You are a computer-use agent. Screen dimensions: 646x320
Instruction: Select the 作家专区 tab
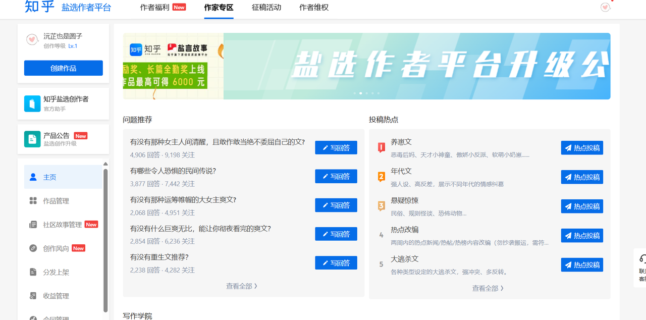click(x=219, y=8)
